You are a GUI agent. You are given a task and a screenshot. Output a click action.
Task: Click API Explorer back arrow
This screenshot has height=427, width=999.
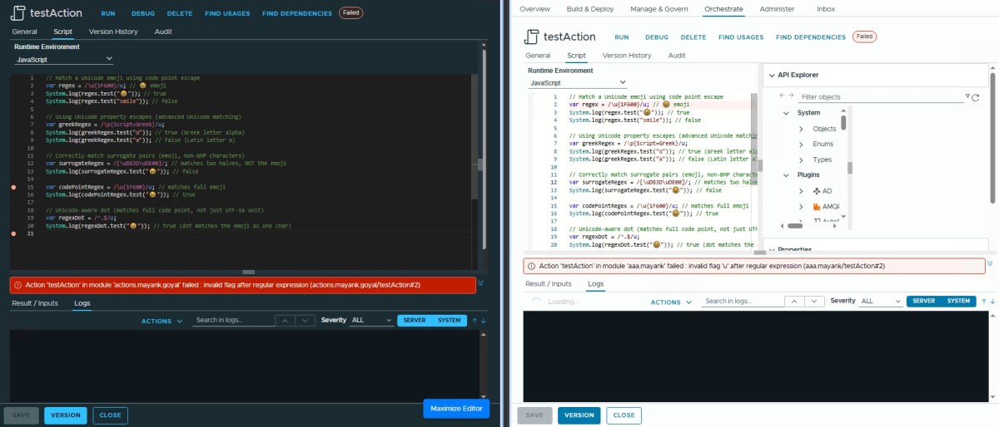click(x=782, y=96)
